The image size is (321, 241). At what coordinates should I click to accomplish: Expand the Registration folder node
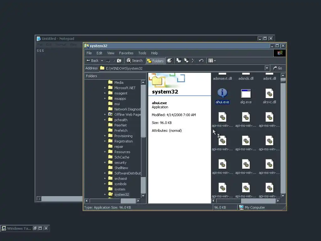tap(105, 141)
